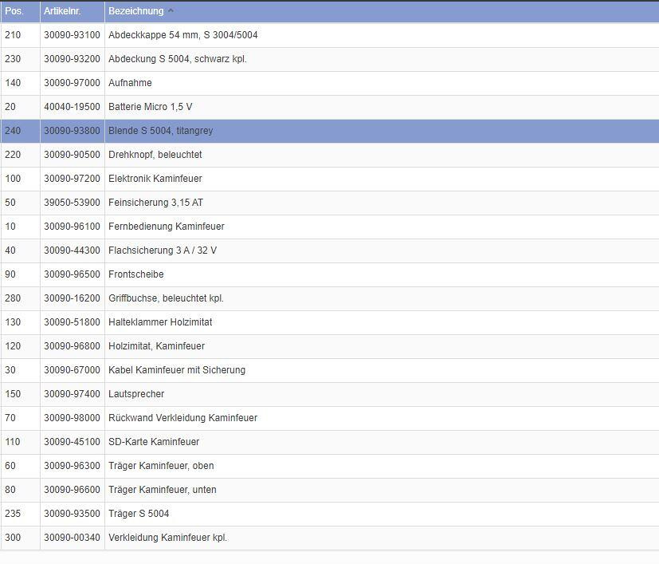
Task: Click the Aufnahme row
Action: pyautogui.click(x=130, y=83)
